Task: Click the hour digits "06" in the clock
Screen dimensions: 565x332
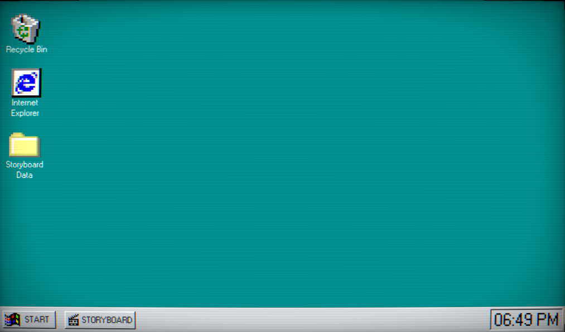Action: click(x=503, y=320)
